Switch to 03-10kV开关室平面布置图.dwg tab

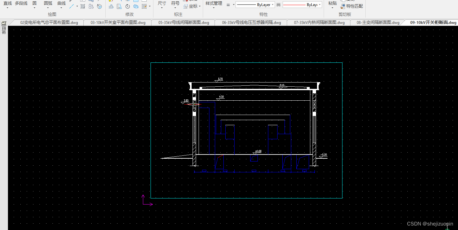118,23
